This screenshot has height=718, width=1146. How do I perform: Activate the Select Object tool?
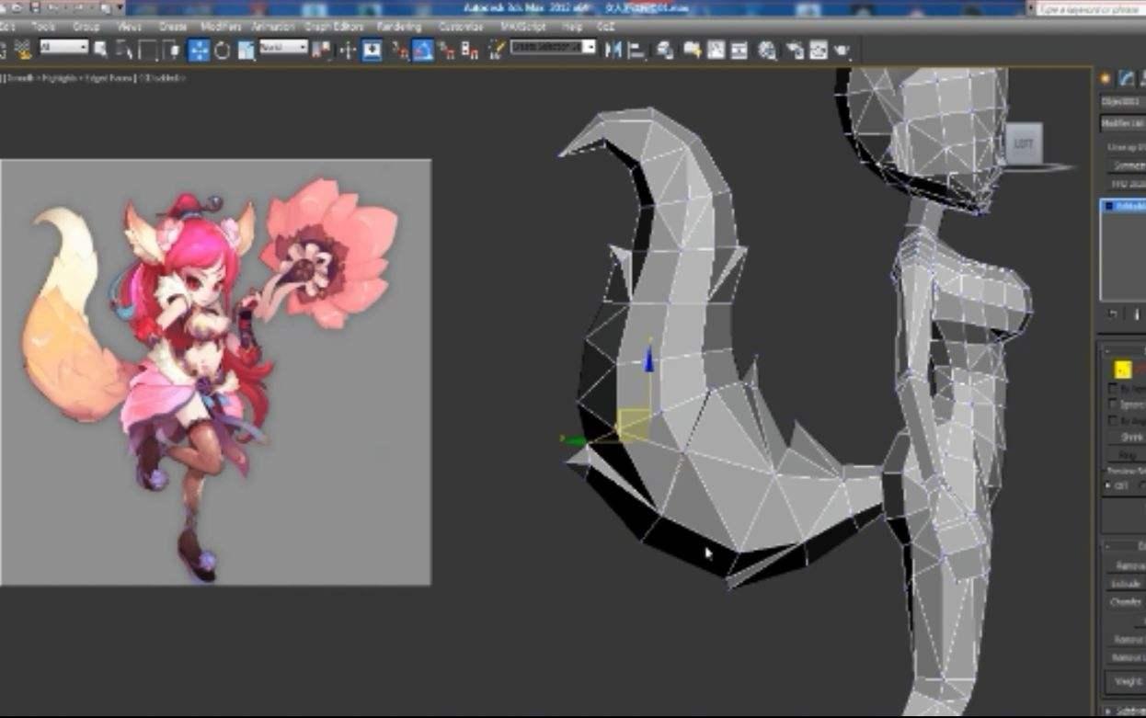(100, 49)
